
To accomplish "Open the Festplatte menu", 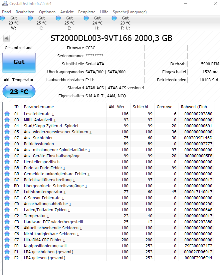I will point(87,12).
